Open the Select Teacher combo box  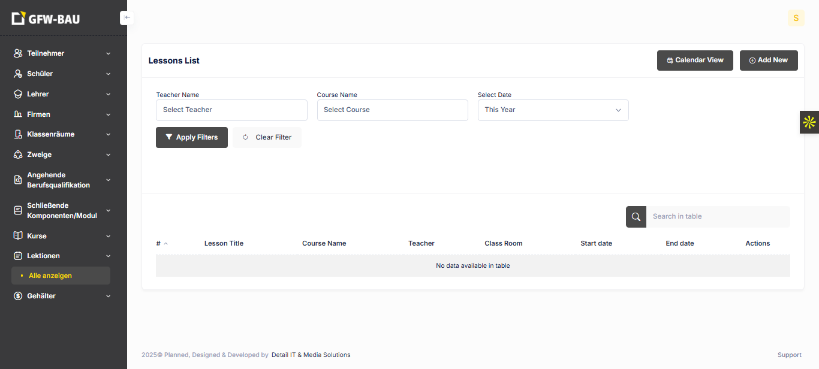click(231, 110)
